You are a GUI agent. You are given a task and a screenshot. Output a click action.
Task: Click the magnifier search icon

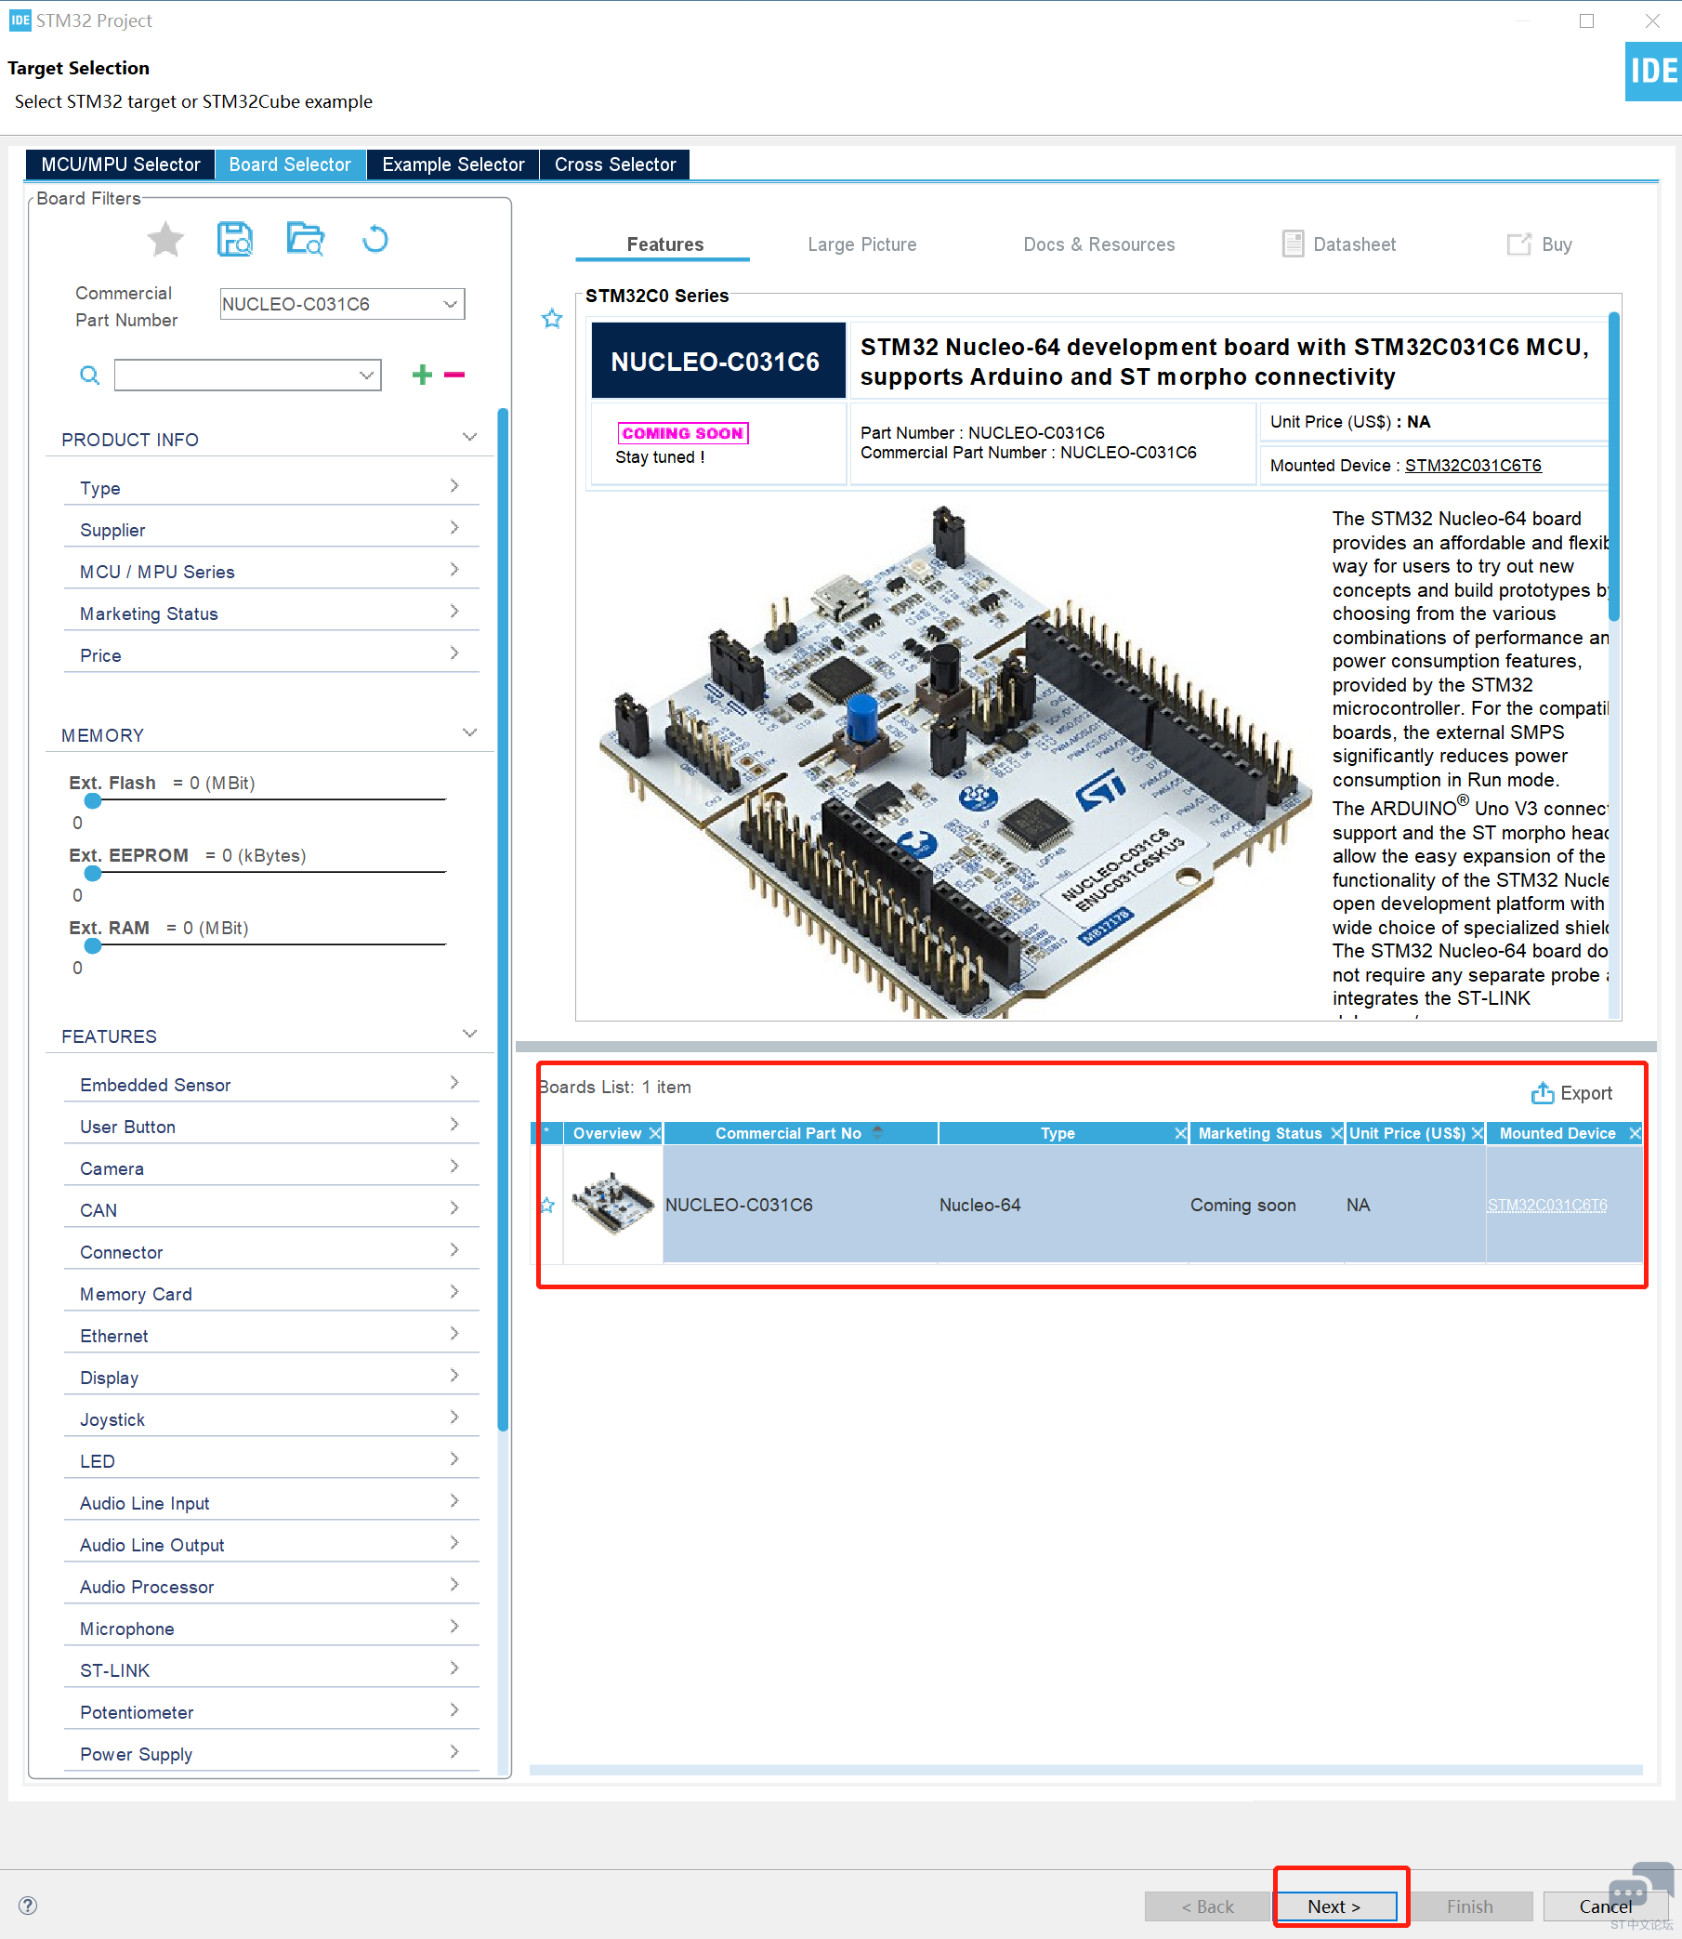coord(89,376)
